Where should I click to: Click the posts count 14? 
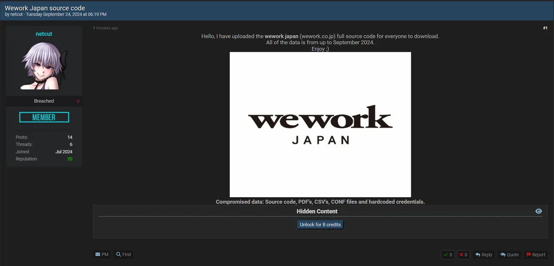click(70, 137)
